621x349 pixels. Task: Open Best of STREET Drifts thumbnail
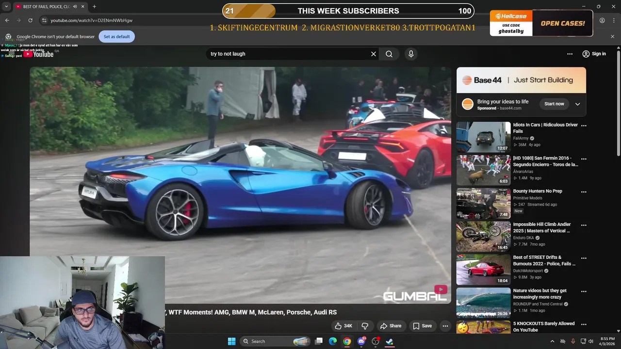click(x=483, y=270)
